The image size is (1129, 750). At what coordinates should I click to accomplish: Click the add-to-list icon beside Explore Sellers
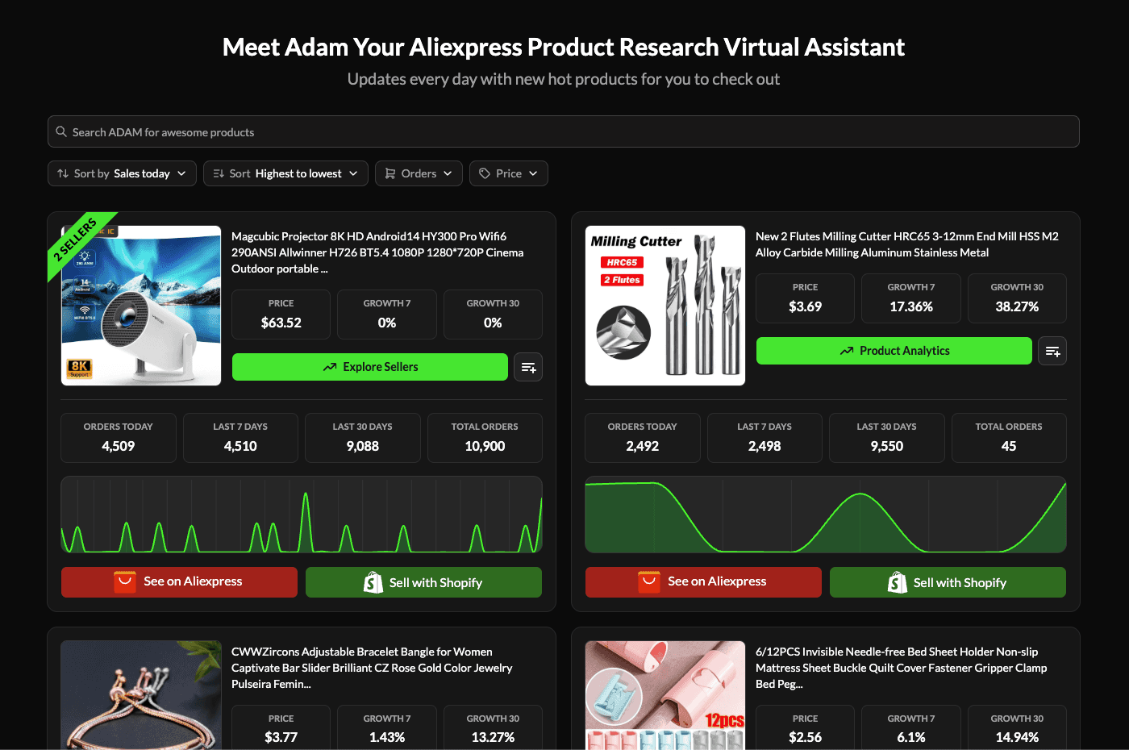tap(528, 367)
